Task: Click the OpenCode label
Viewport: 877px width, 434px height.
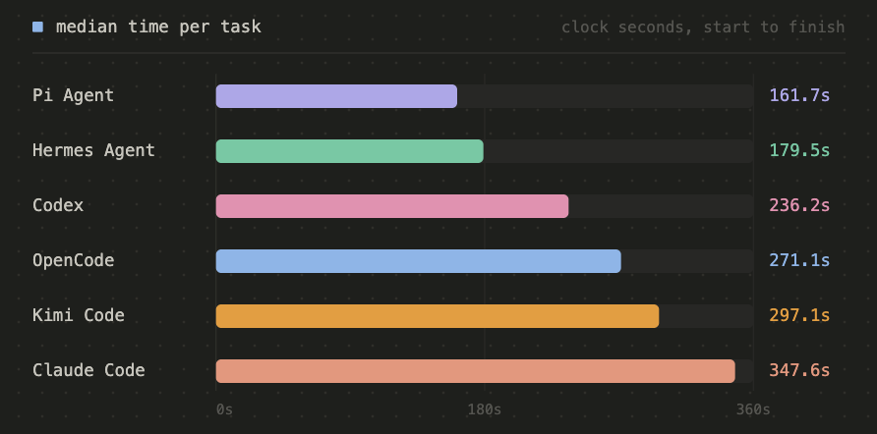Action: (74, 260)
